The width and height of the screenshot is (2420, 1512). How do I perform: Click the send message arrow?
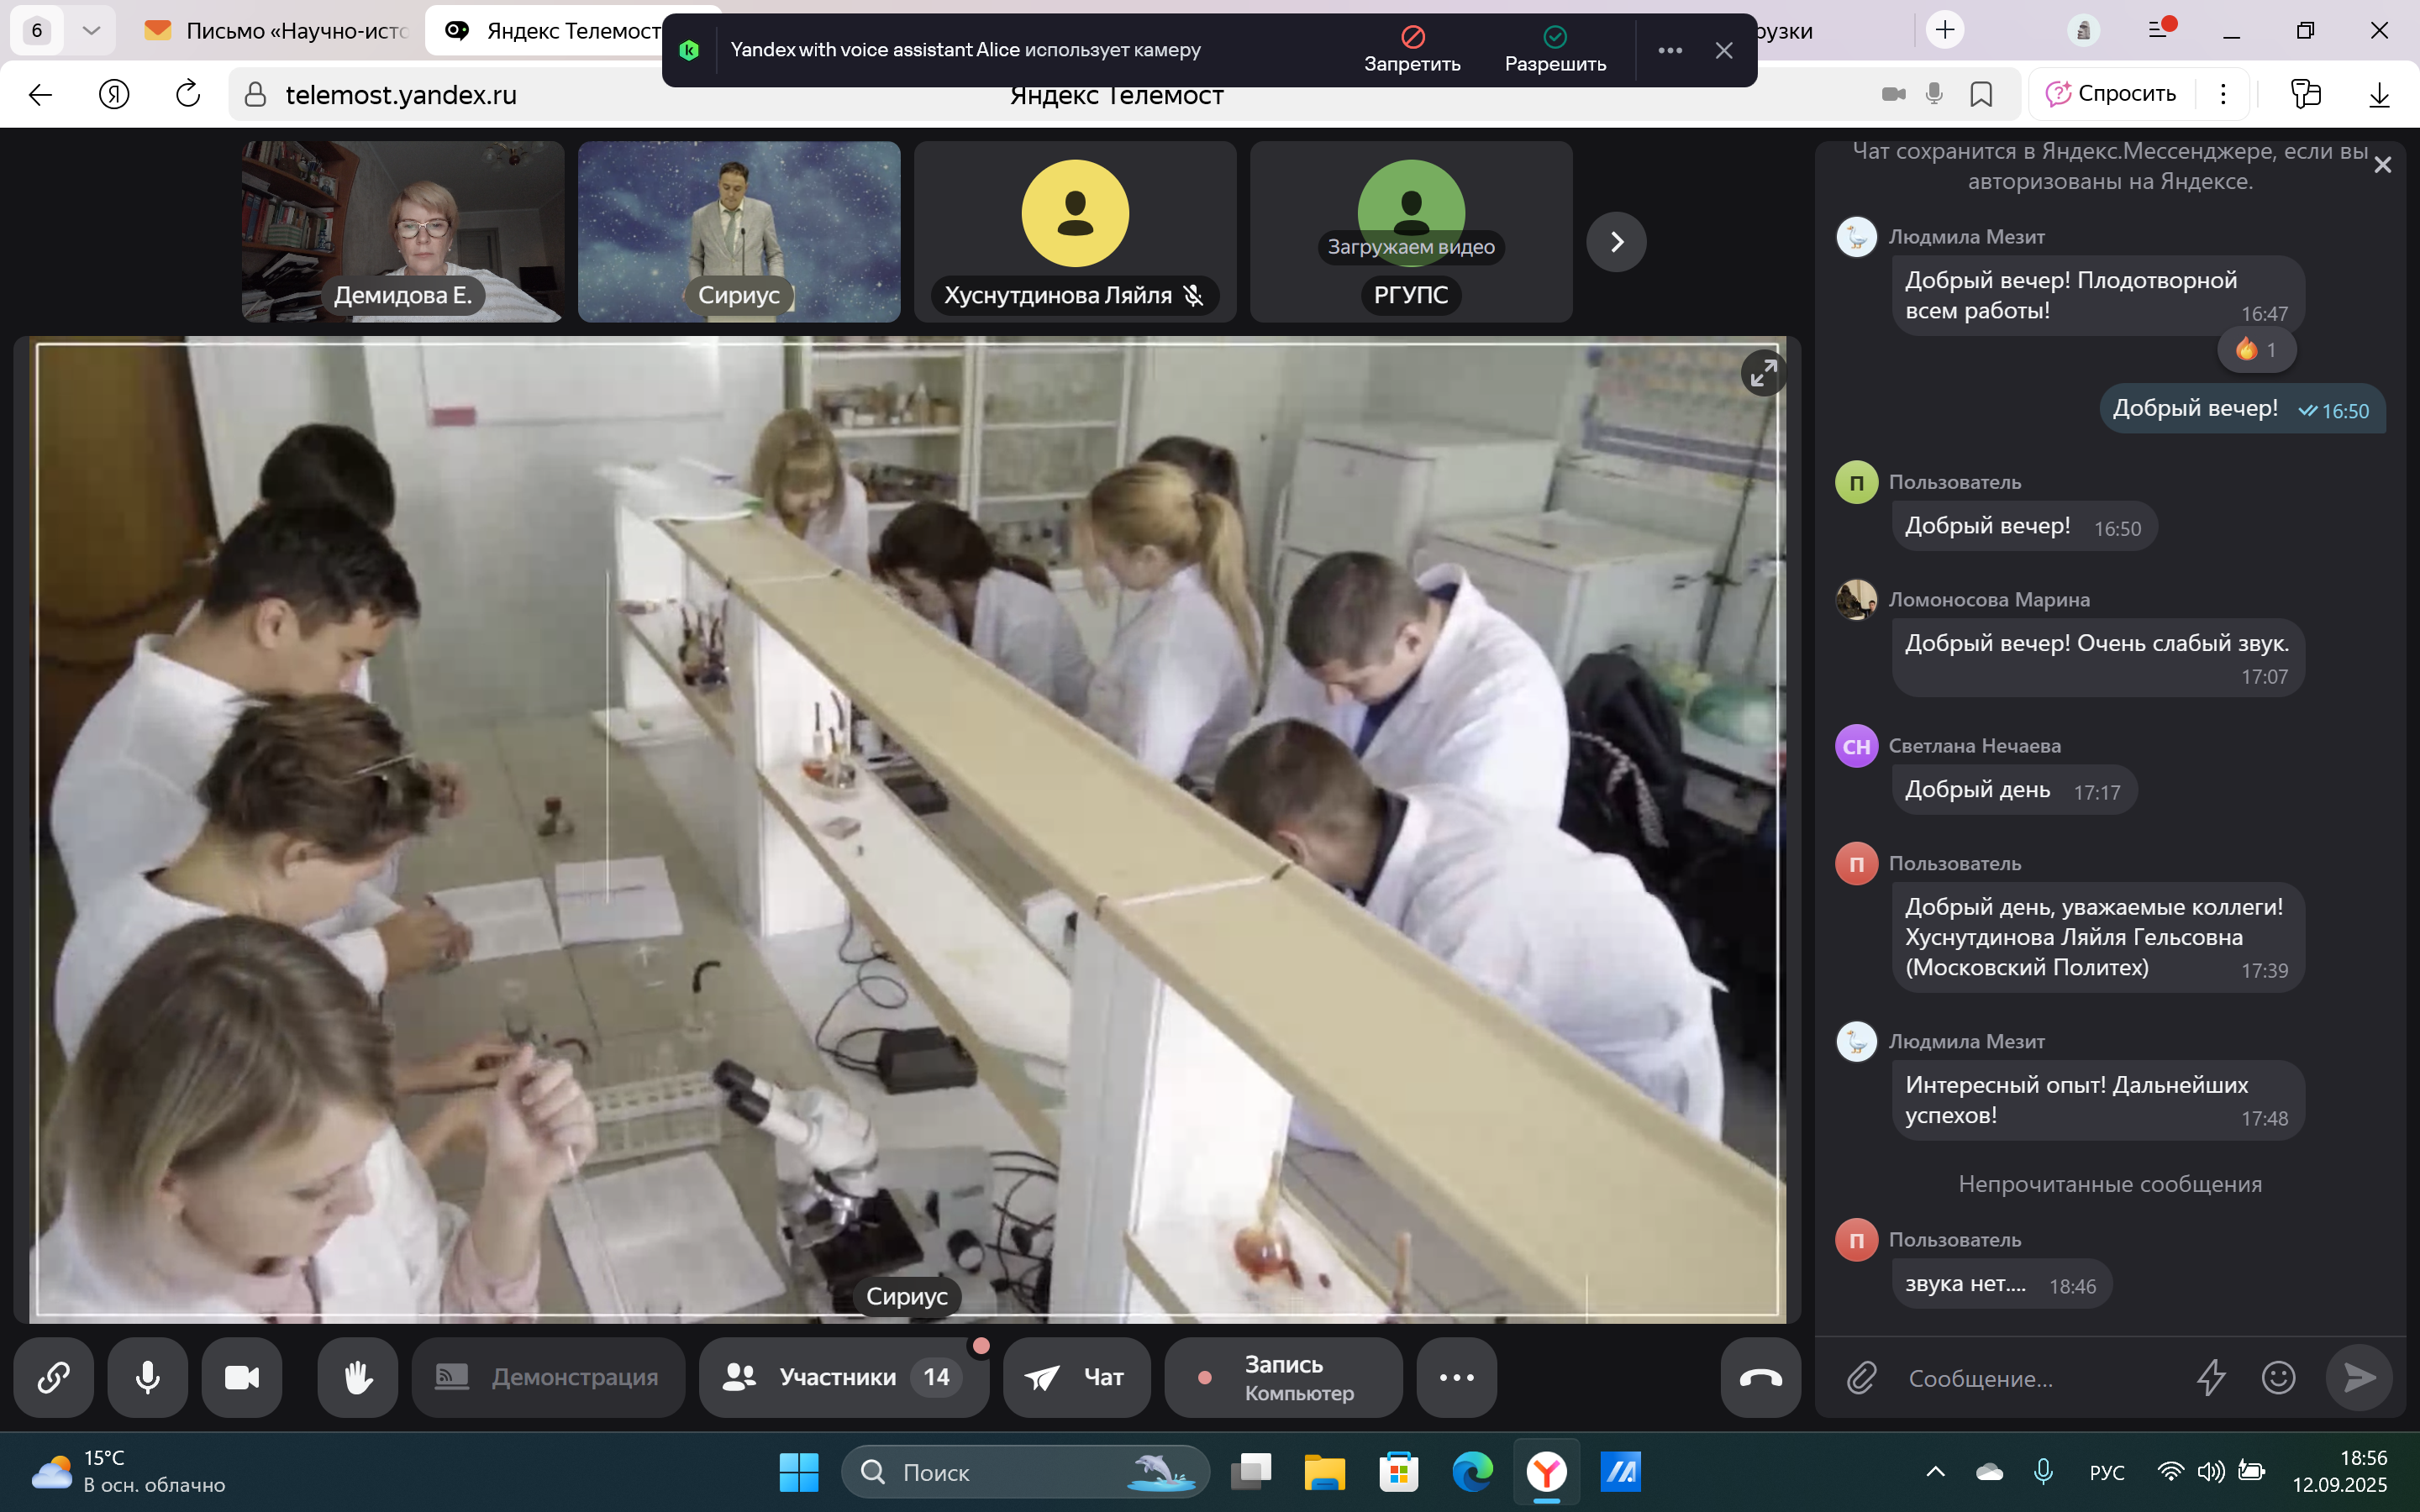[2359, 1378]
